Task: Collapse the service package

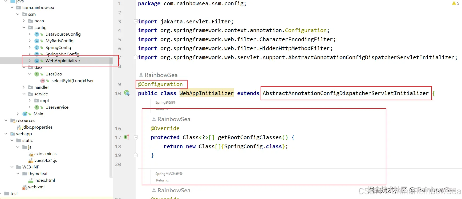Action: [24, 94]
